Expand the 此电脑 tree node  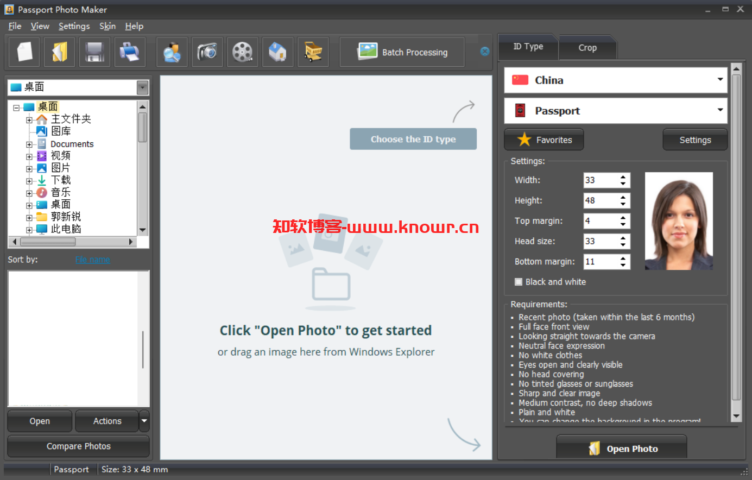(x=29, y=230)
